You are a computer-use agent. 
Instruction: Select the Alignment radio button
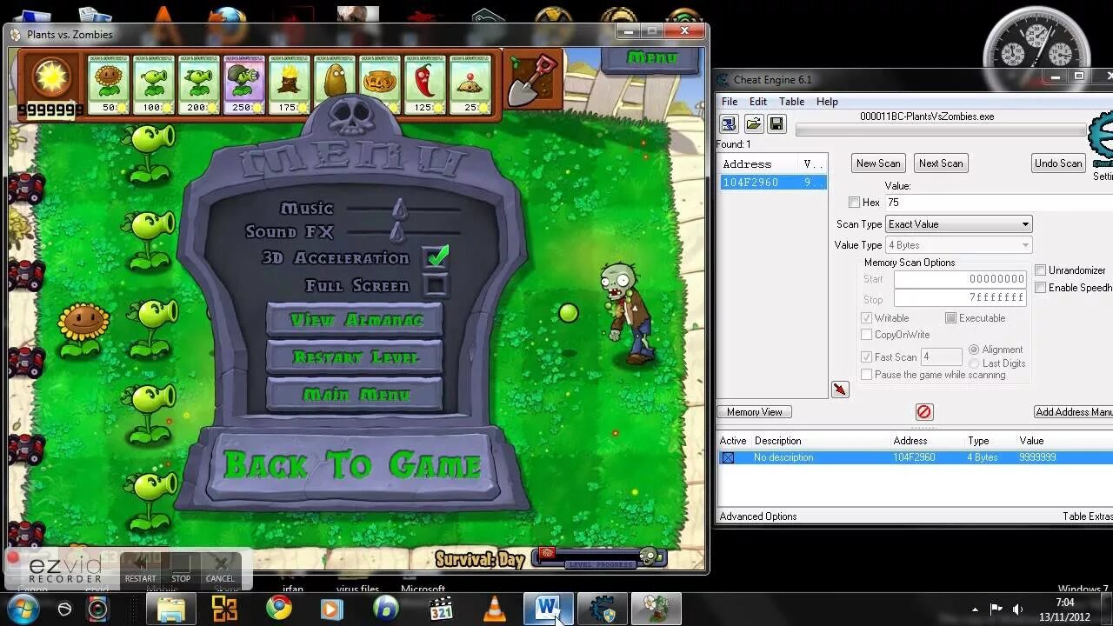974,350
